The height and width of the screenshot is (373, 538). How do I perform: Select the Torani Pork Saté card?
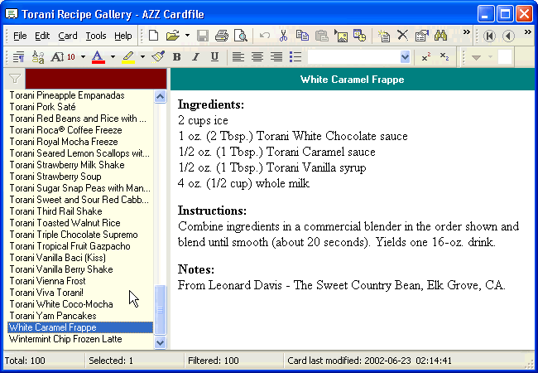click(x=80, y=107)
